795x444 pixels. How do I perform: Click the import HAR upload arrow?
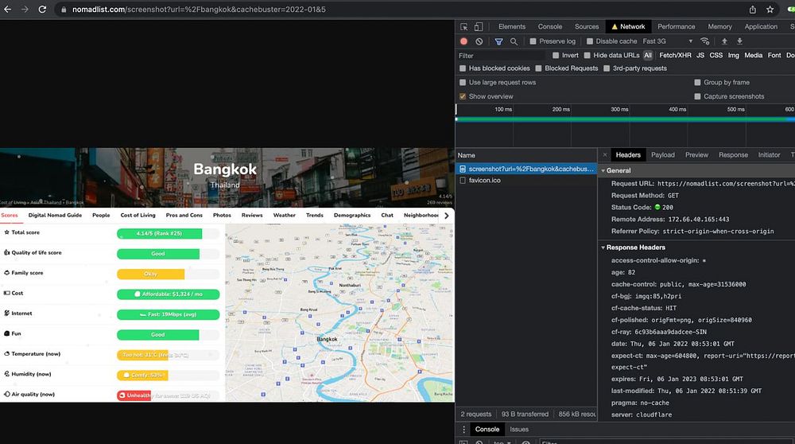point(724,41)
